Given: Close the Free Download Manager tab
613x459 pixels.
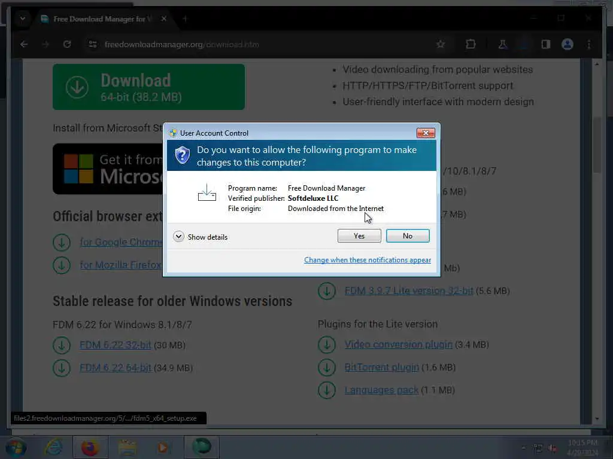Looking at the screenshot, I should pyautogui.click(x=164, y=19).
